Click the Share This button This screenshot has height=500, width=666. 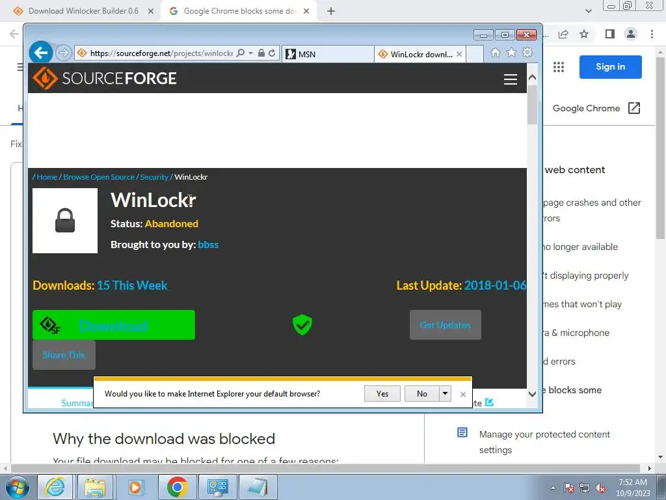(x=64, y=355)
